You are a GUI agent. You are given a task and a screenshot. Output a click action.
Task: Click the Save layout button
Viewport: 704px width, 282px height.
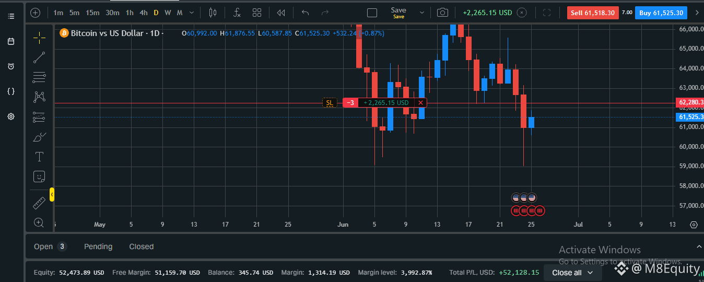[x=398, y=13]
